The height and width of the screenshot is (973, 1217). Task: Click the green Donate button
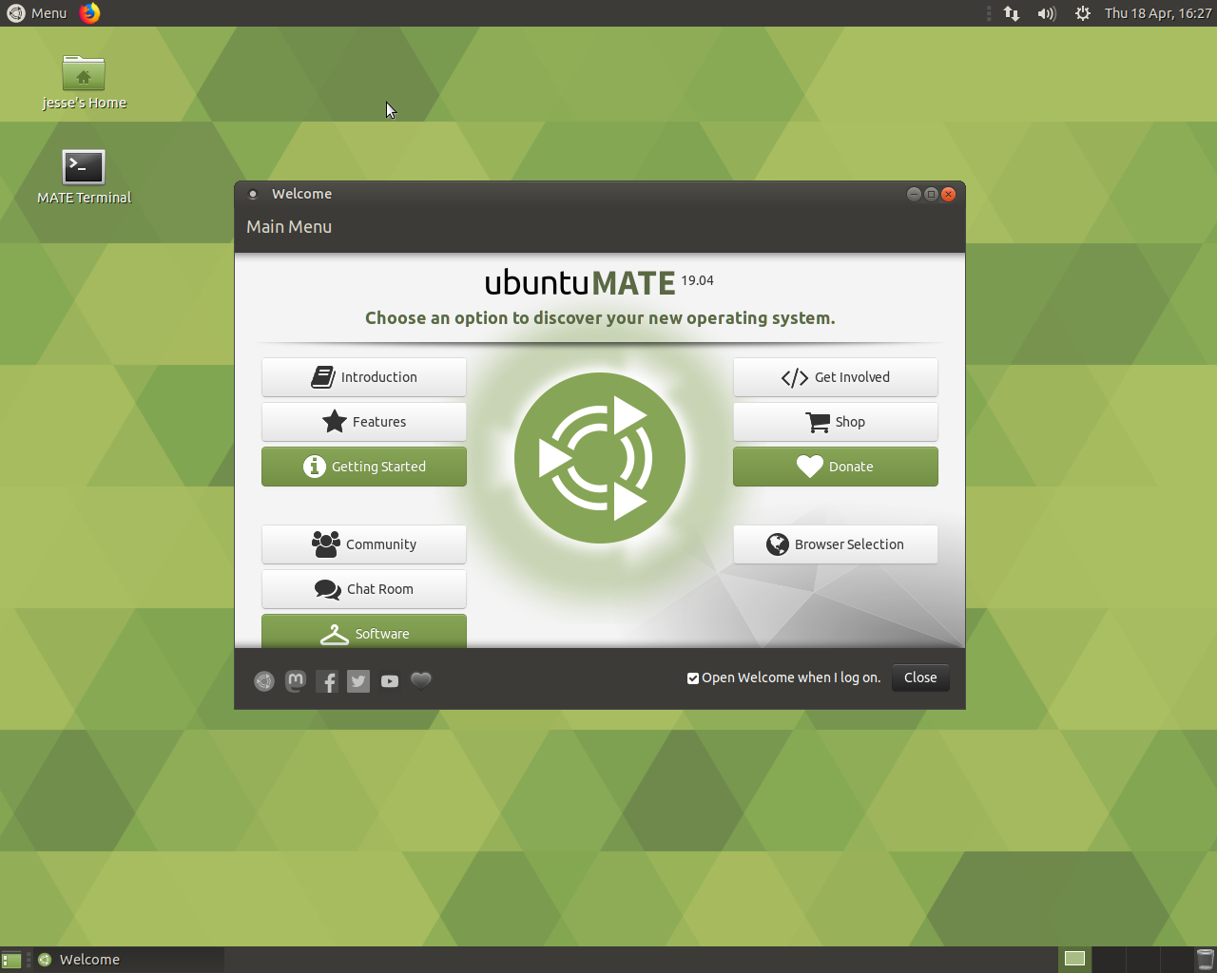click(836, 467)
